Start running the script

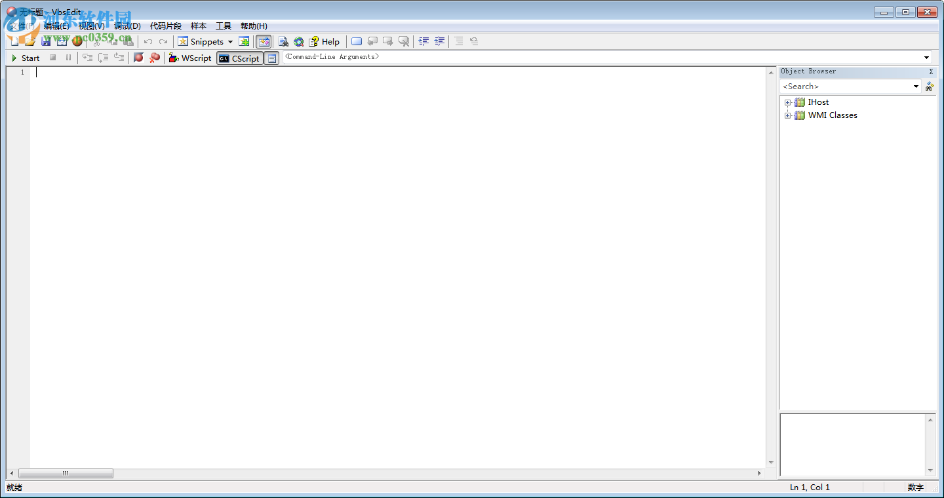point(26,58)
